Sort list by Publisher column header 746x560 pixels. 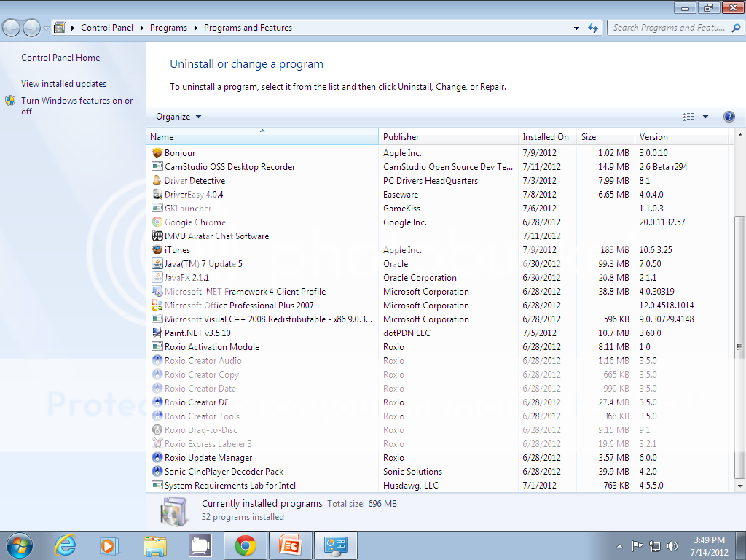pyautogui.click(x=401, y=137)
